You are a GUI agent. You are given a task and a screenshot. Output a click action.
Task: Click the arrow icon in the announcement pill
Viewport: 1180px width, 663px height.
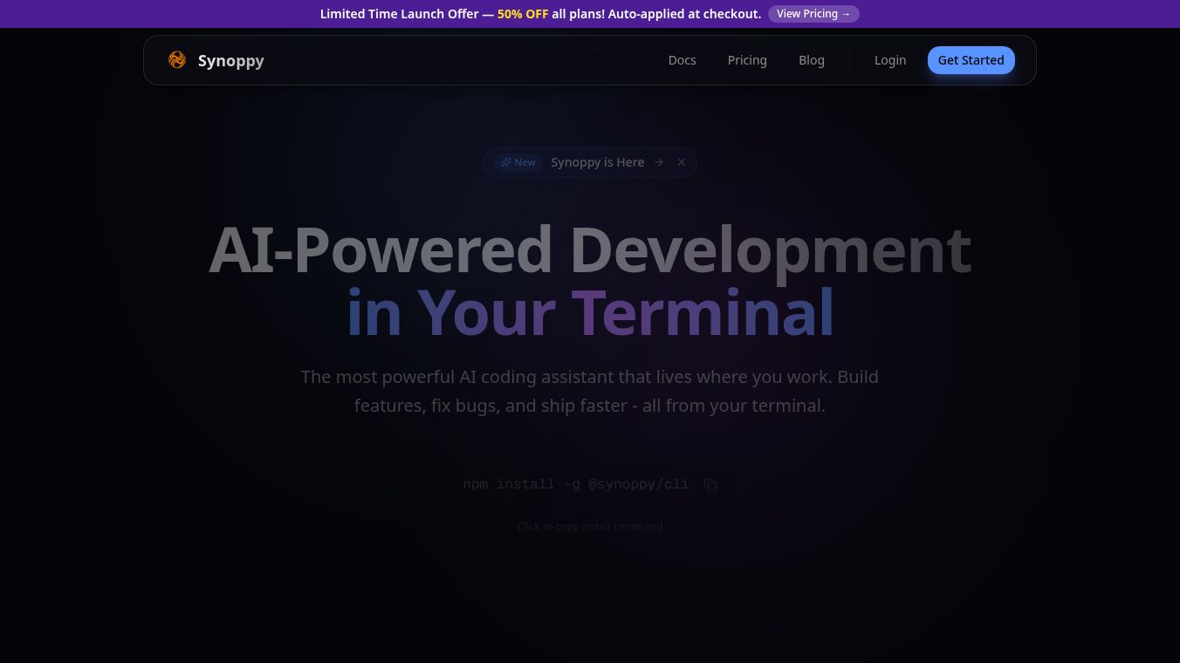click(659, 162)
